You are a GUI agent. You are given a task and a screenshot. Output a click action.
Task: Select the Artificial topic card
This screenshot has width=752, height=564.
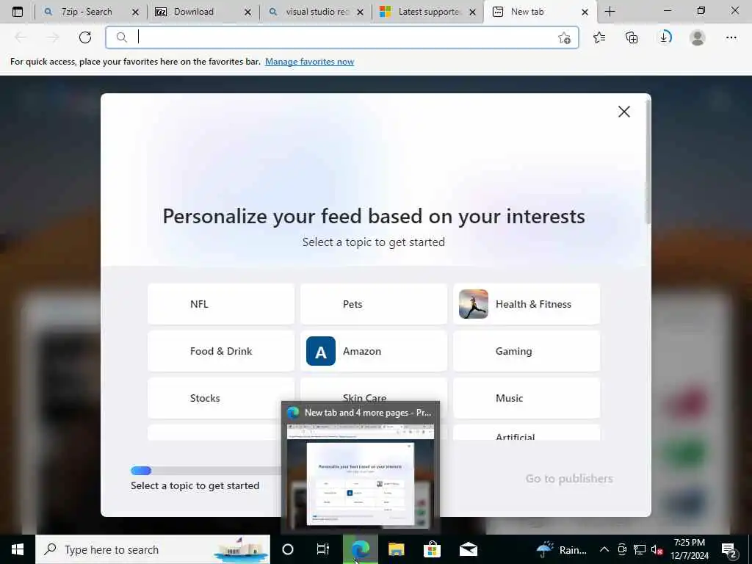coord(527,433)
